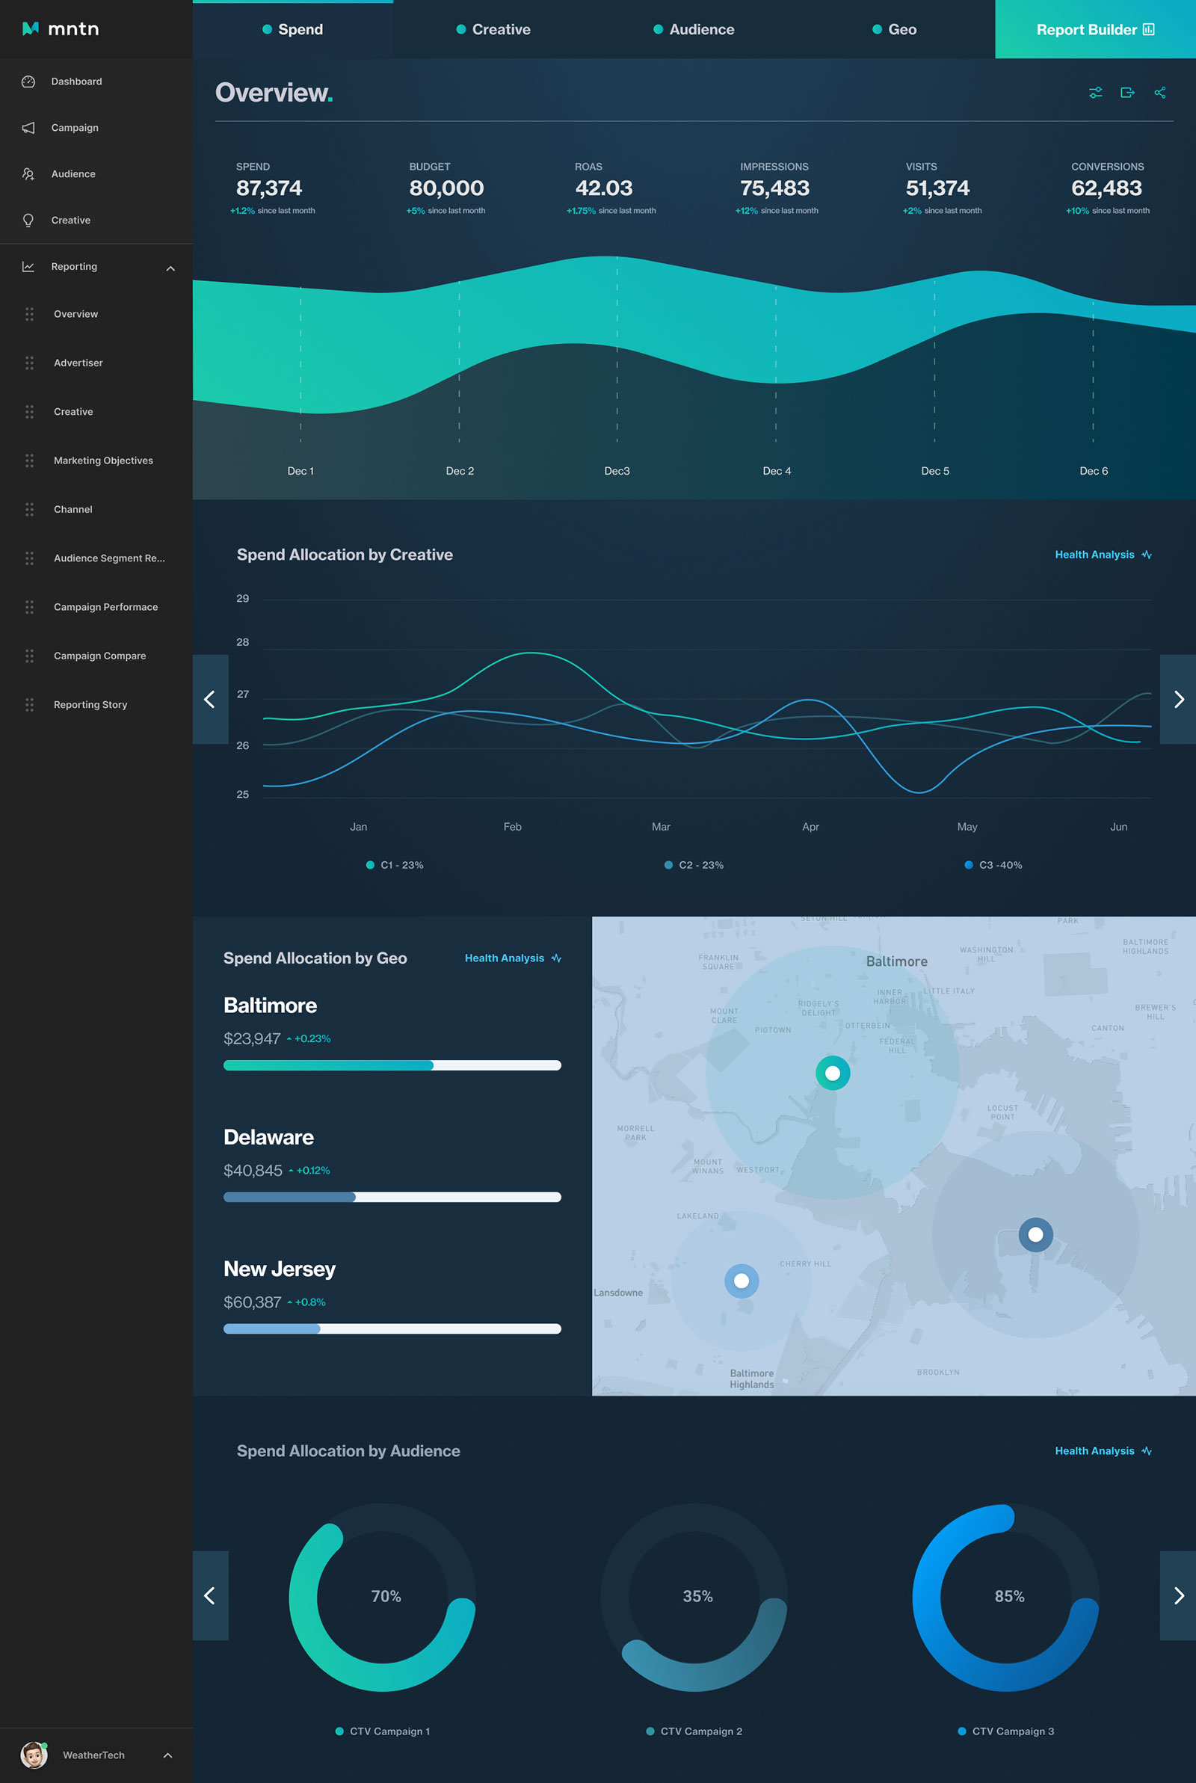Toggle the C3 -40% legend series

click(993, 865)
